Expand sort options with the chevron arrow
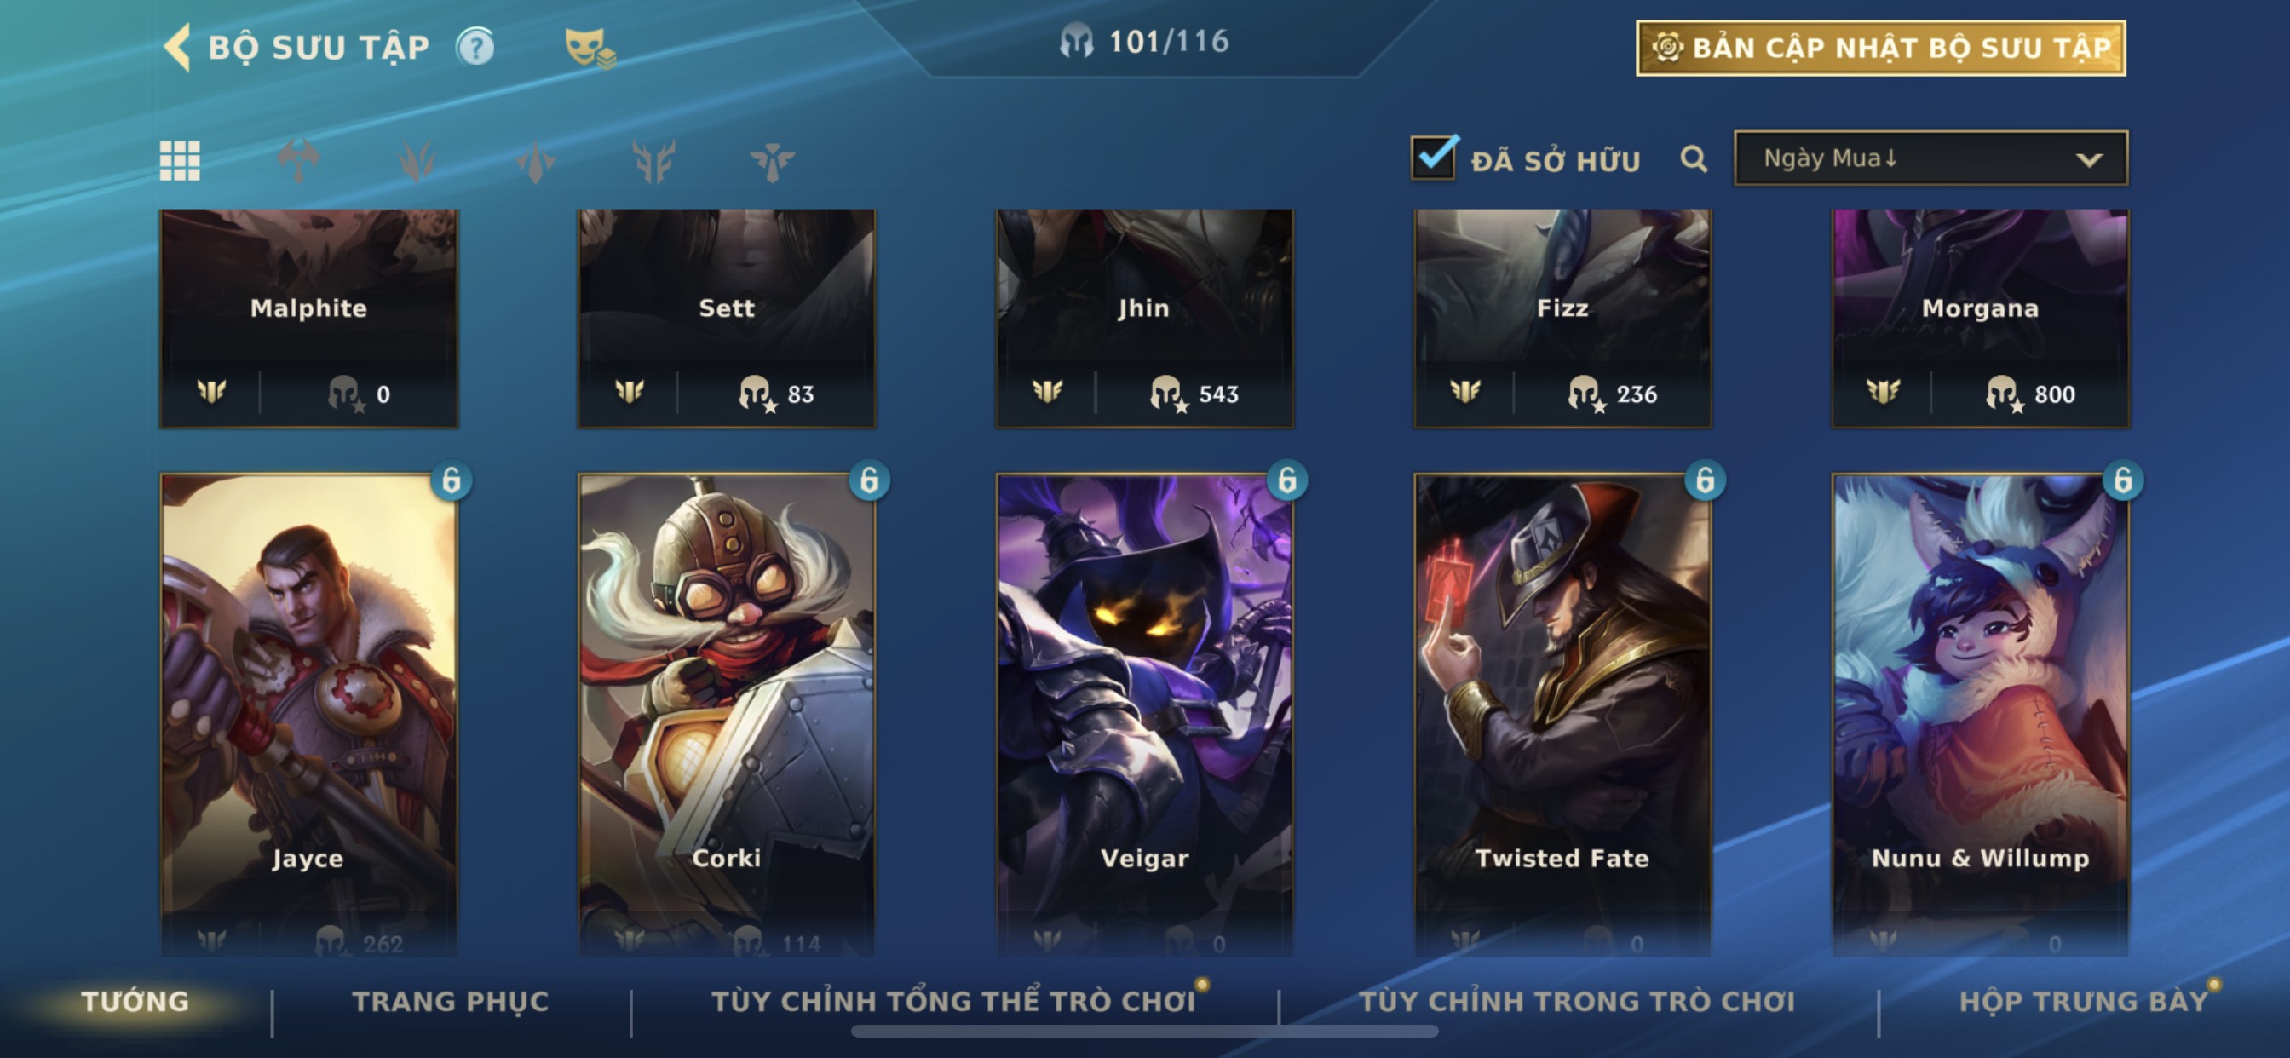 click(x=2089, y=160)
